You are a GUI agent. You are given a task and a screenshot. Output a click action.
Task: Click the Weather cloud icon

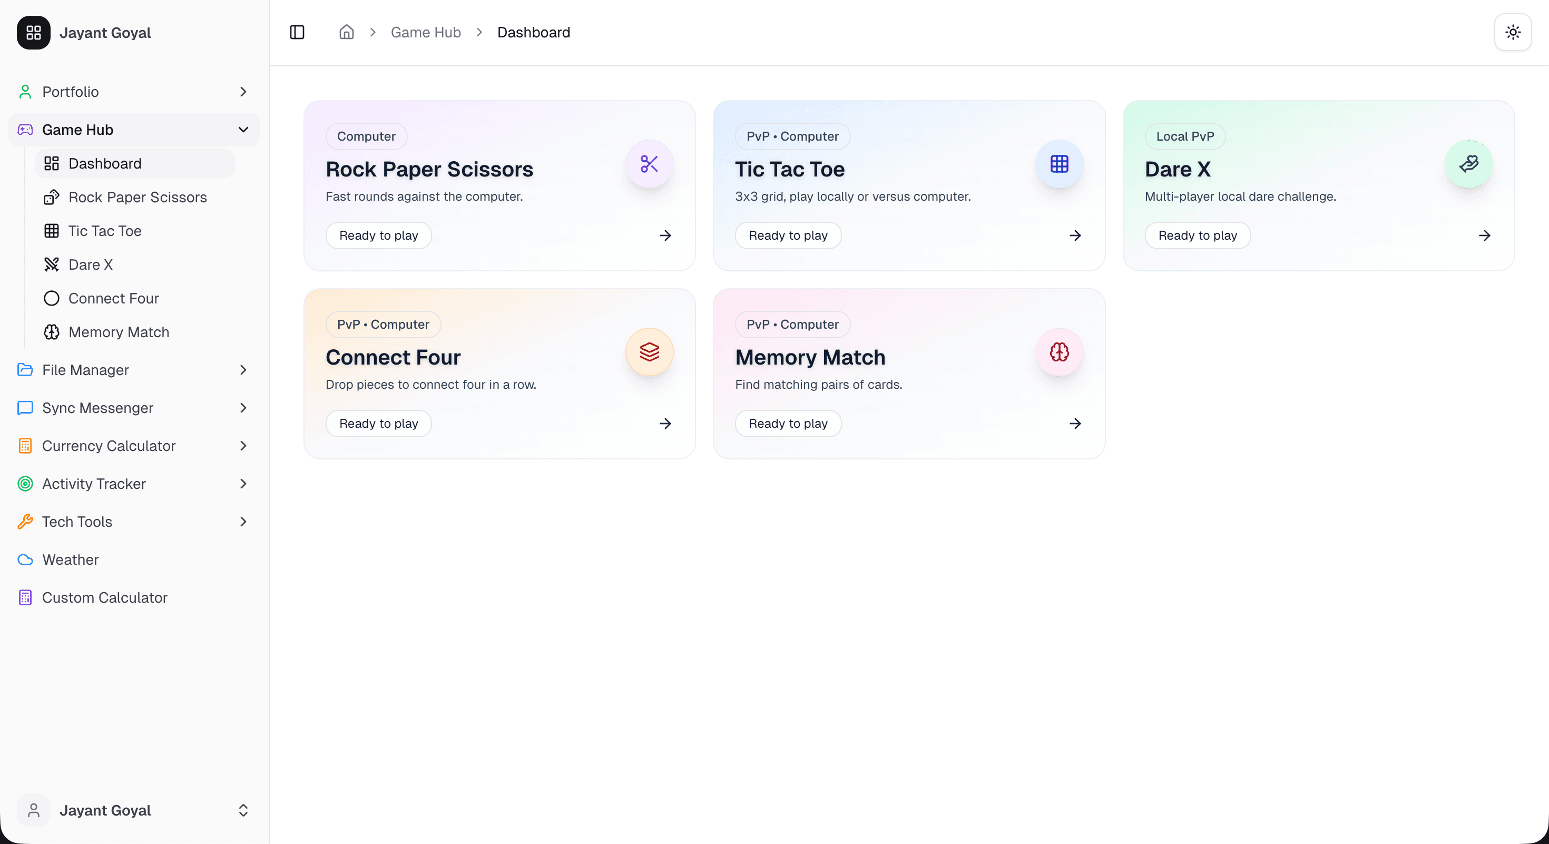[25, 560]
